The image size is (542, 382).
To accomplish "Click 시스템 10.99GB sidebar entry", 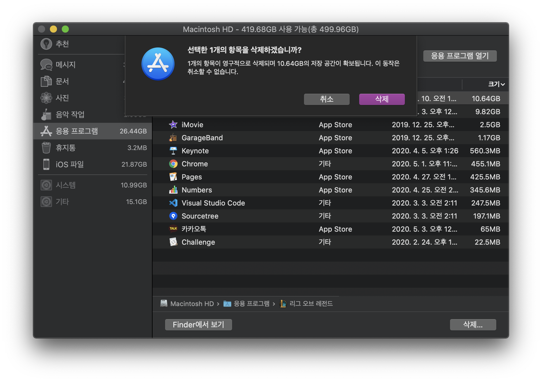I will [93, 185].
